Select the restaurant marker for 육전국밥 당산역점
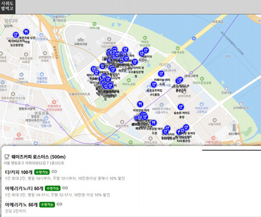Image resolution: width=261 pixels, height=217 pixels. [26, 32]
